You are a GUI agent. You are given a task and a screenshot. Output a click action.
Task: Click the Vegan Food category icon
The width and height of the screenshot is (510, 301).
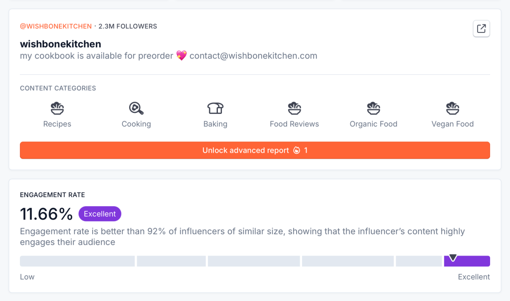click(452, 108)
